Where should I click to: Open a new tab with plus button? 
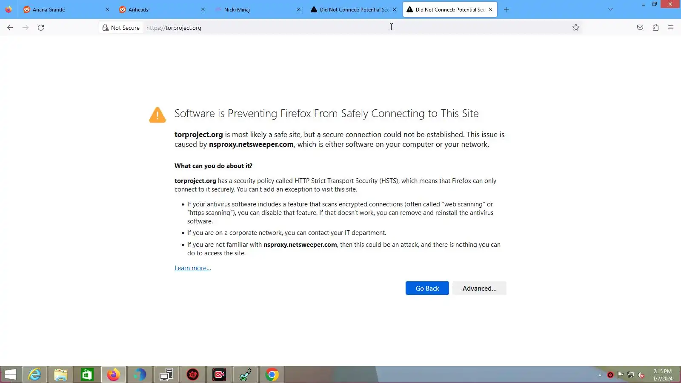tap(506, 9)
